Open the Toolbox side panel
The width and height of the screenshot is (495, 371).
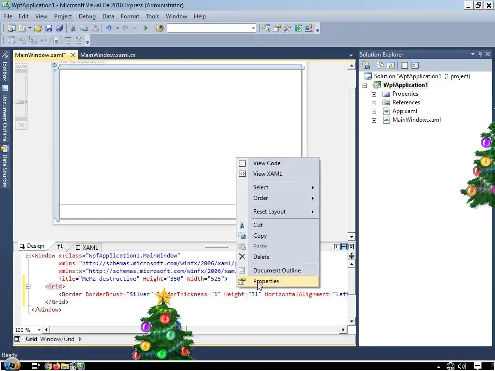click(5, 67)
